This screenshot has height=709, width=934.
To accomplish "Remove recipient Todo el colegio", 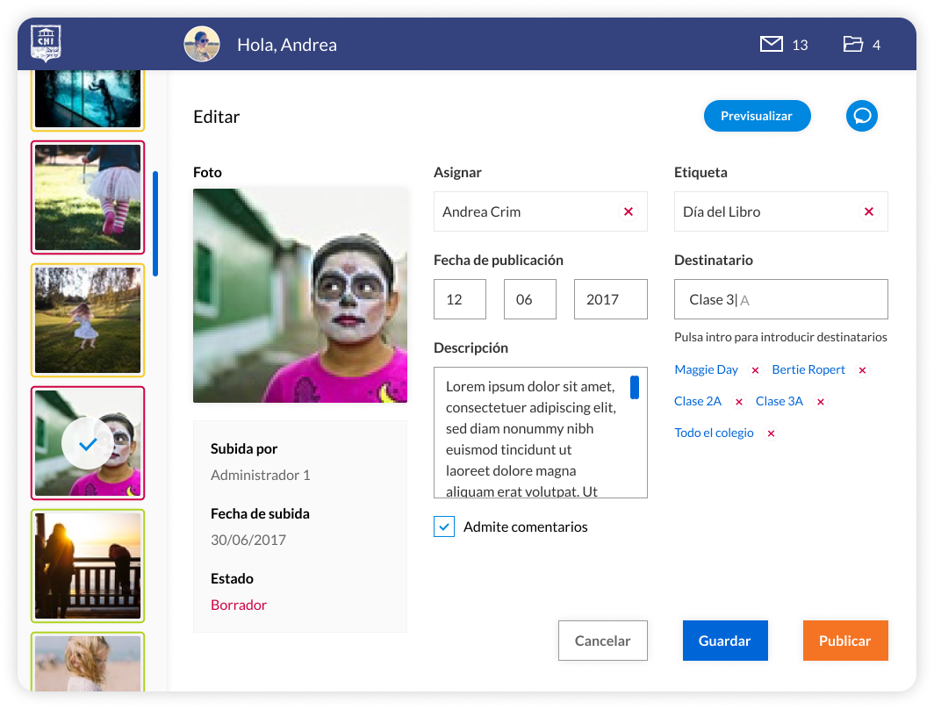I will [771, 433].
